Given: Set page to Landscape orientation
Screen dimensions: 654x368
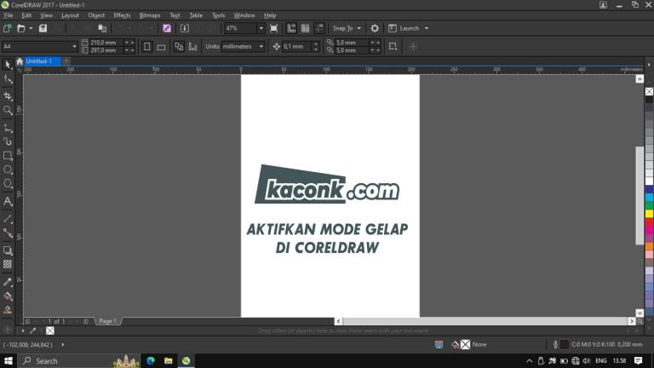Looking at the screenshot, I should 161,46.
